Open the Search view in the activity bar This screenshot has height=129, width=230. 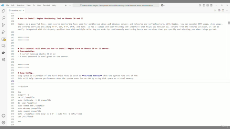(x=3, y=18)
